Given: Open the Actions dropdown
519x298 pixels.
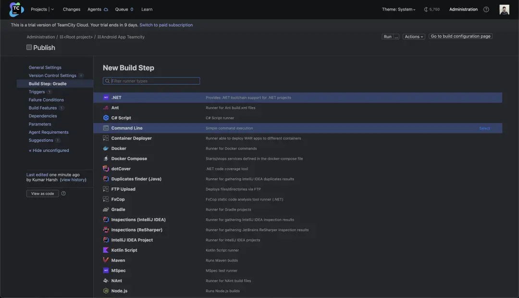Looking at the screenshot, I should point(414,37).
